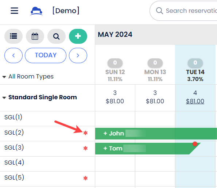217x188 pixels.
Task: Open the calendar date picker icon
Action: tap(35, 36)
